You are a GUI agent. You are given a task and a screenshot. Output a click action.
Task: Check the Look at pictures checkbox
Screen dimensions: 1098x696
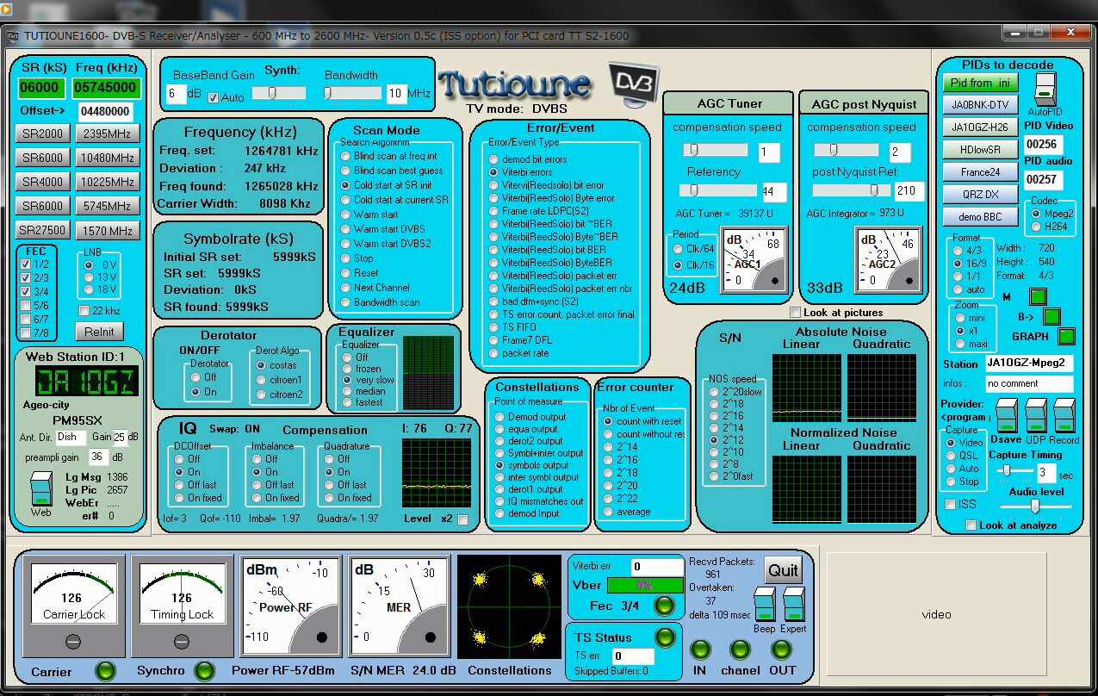coord(796,313)
